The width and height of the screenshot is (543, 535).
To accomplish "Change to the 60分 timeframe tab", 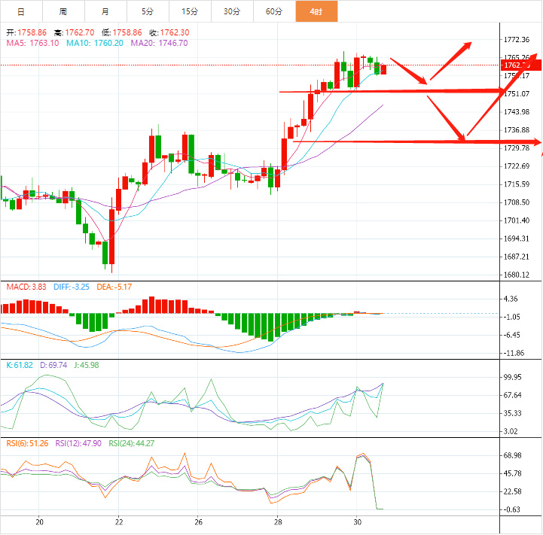I will 274,12.
